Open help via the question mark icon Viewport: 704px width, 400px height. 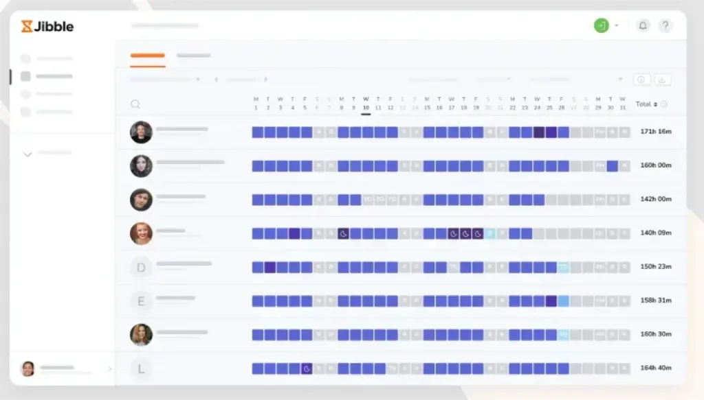click(x=665, y=25)
